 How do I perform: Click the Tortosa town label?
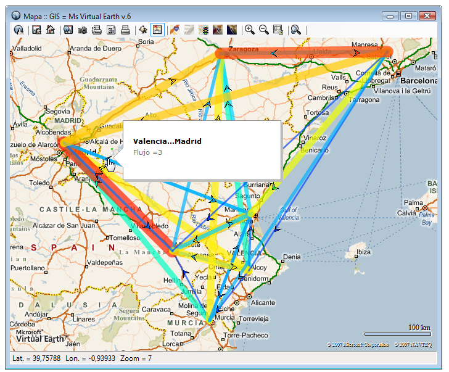pyautogui.click(x=317, y=112)
